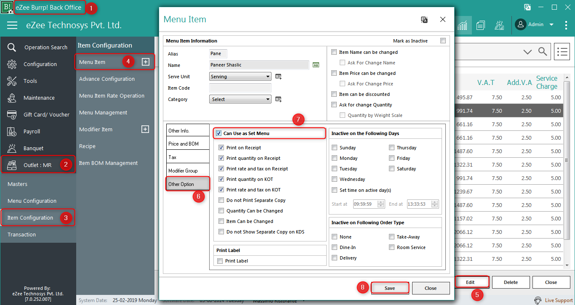
Task: Click the Name field Paneer Shaslic
Action: pyautogui.click(x=259, y=65)
